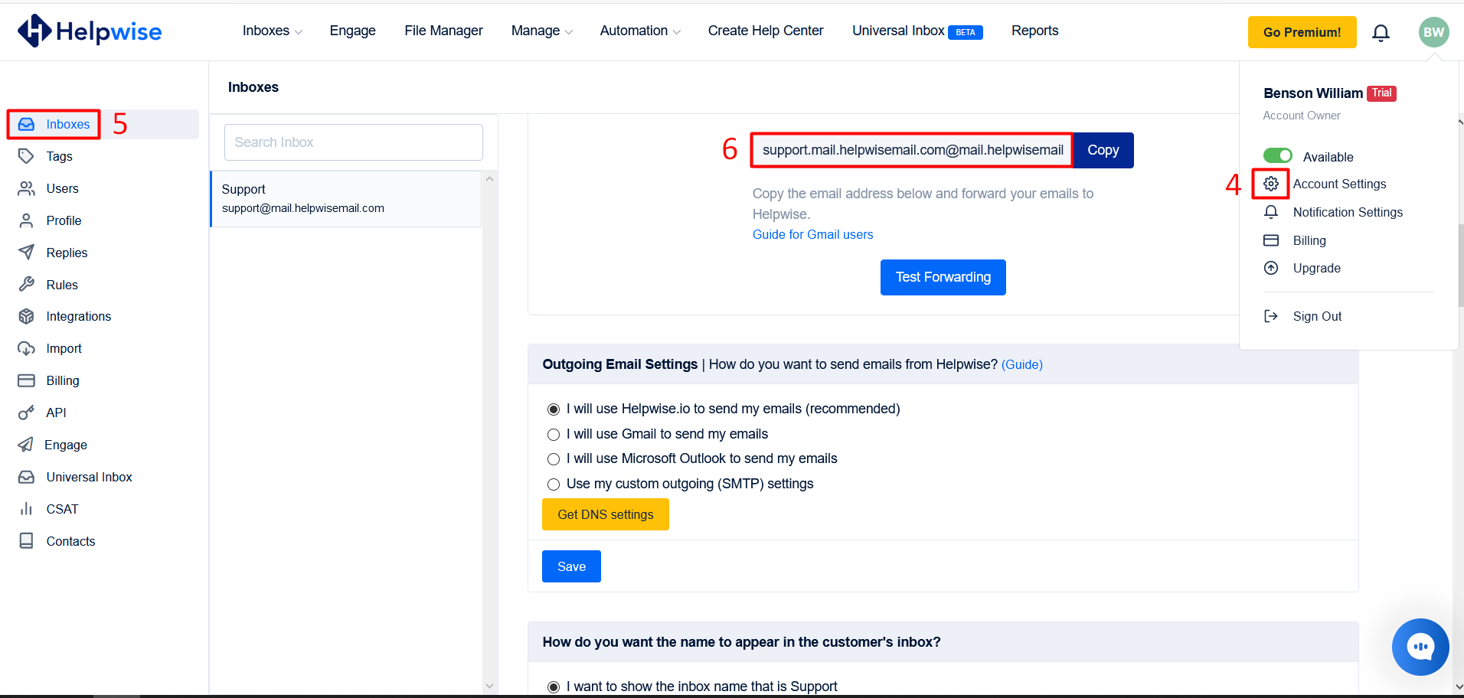1464x698 pixels.
Task: Open the Automation dropdown menu
Action: [x=639, y=31]
